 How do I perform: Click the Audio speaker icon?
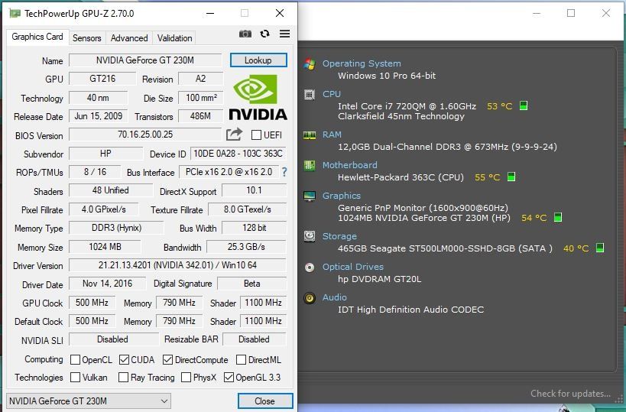coord(310,298)
